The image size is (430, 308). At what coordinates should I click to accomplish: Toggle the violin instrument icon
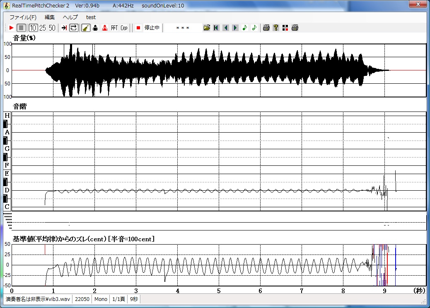coord(86,28)
